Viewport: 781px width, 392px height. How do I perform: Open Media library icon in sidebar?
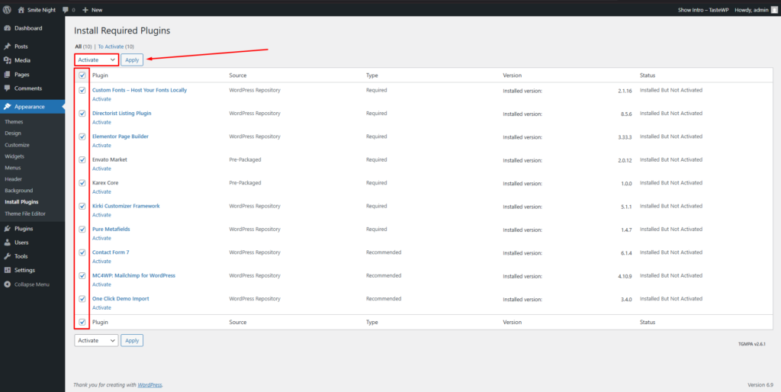click(x=7, y=60)
